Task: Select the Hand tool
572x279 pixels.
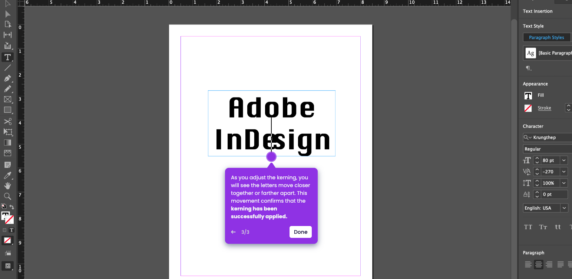Action: tap(7, 186)
